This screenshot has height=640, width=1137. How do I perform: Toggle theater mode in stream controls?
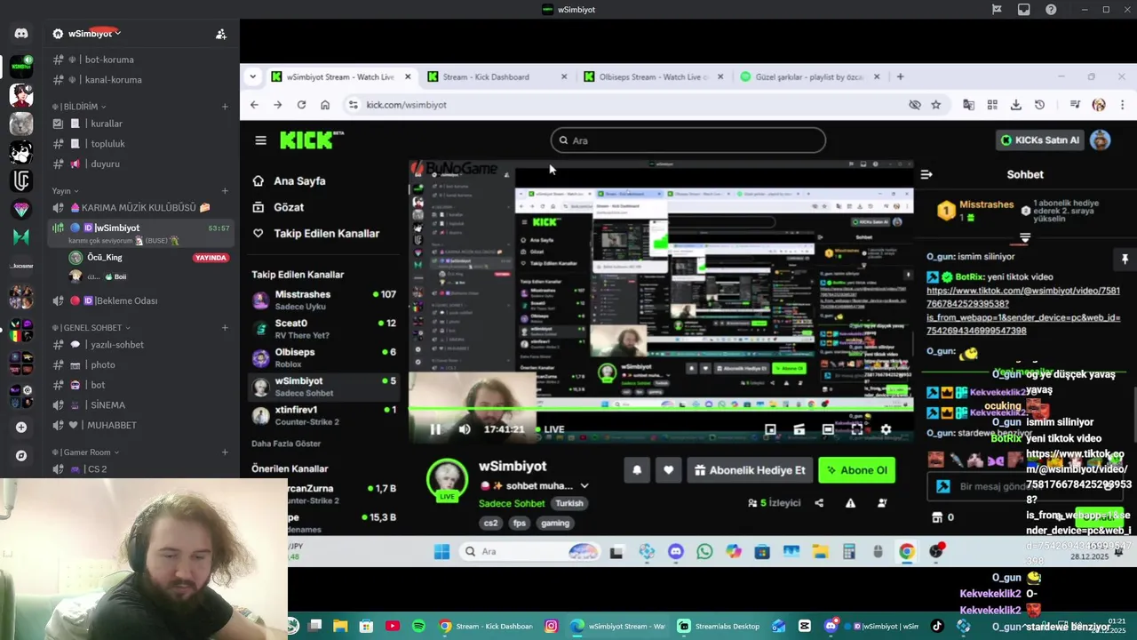tap(828, 429)
